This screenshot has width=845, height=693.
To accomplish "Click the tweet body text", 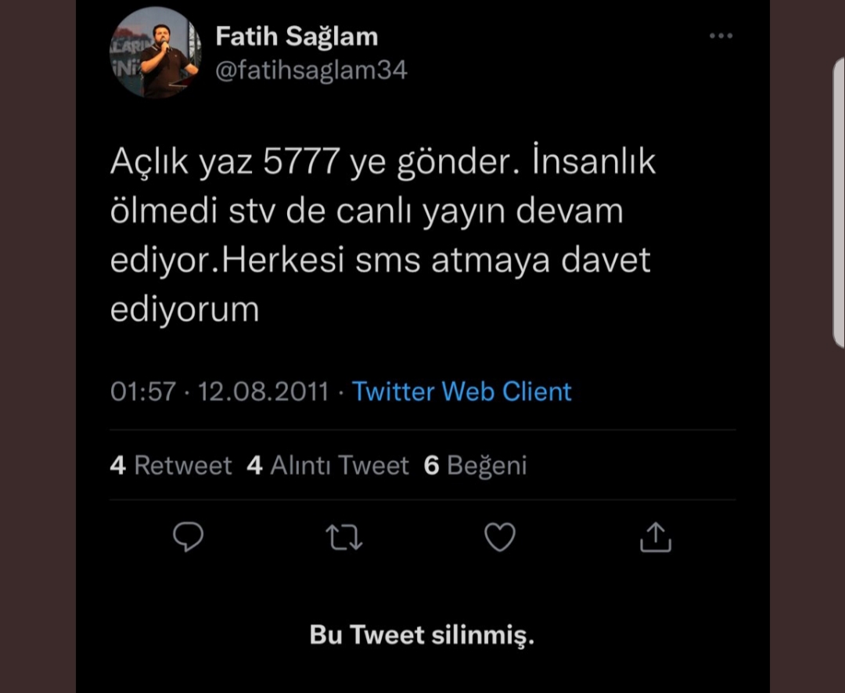I will 383,235.
